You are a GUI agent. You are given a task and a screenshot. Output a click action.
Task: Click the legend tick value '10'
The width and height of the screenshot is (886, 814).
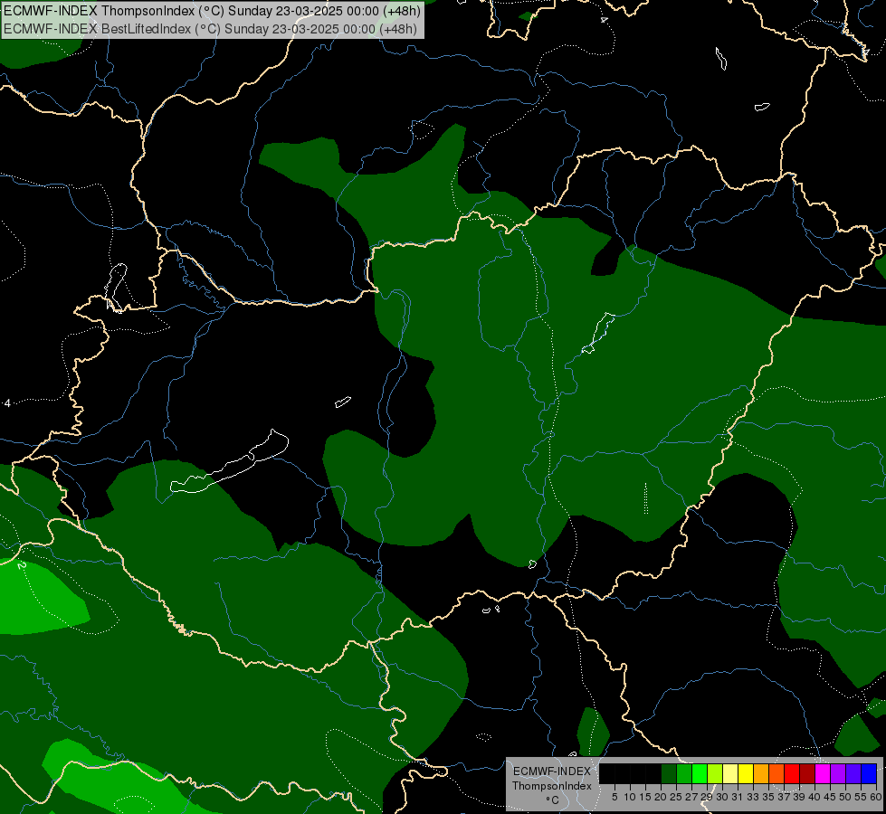(x=630, y=797)
